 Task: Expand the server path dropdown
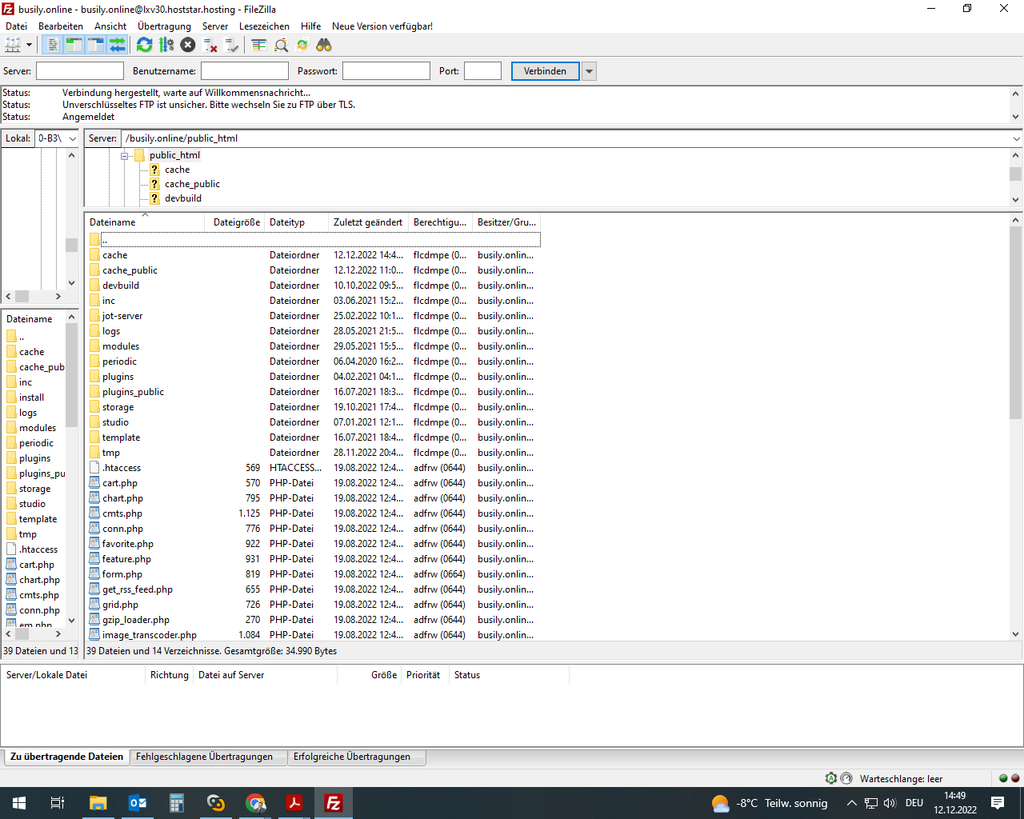point(1016,138)
